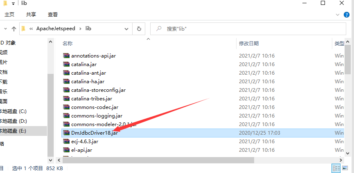Image resolution: width=354 pixels, height=173 pixels.
Task: Select catalina-ha.jar file icon
Action: 66,81
